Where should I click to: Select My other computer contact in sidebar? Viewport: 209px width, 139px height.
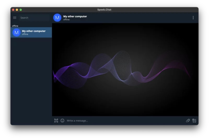pyautogui.click(x=34, y=32)
